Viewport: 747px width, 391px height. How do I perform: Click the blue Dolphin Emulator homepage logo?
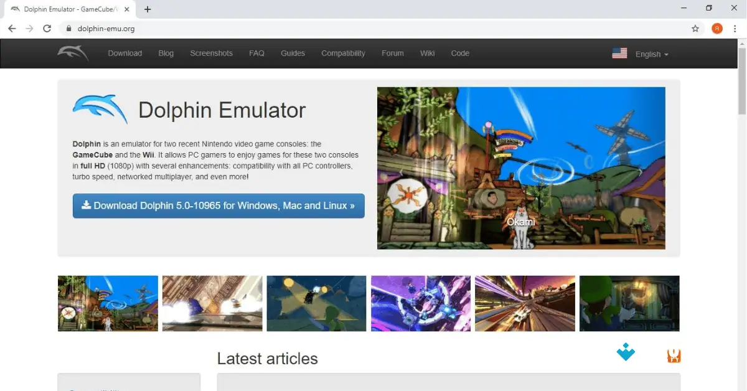click(100, 108)
